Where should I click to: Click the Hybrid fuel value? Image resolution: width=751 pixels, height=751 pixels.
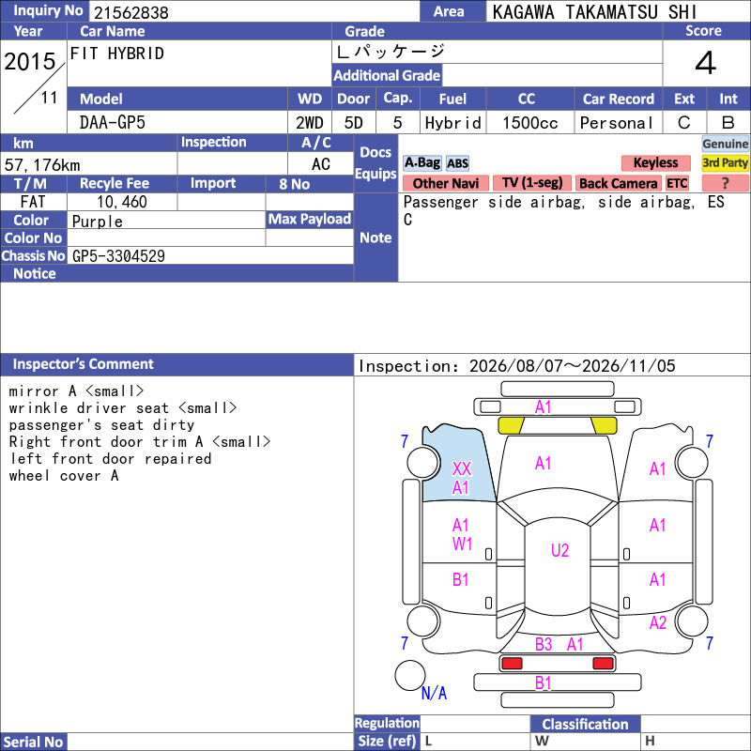452,123
